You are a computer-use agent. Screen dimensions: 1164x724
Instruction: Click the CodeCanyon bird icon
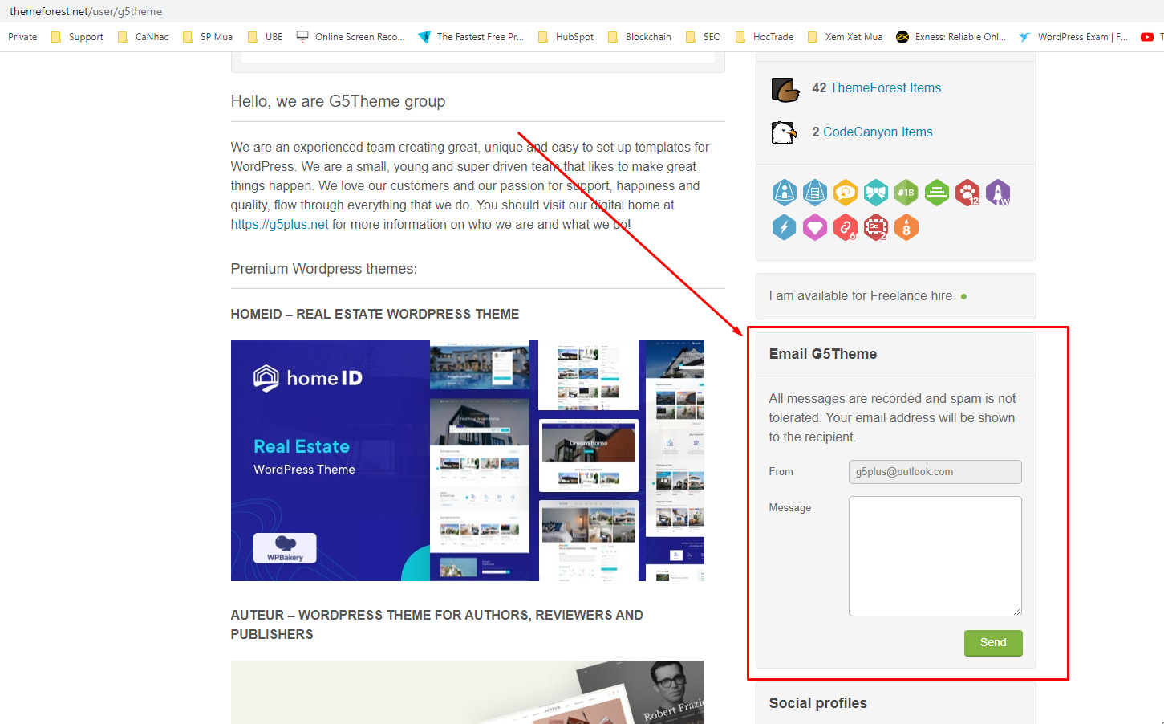click(784, 132)
